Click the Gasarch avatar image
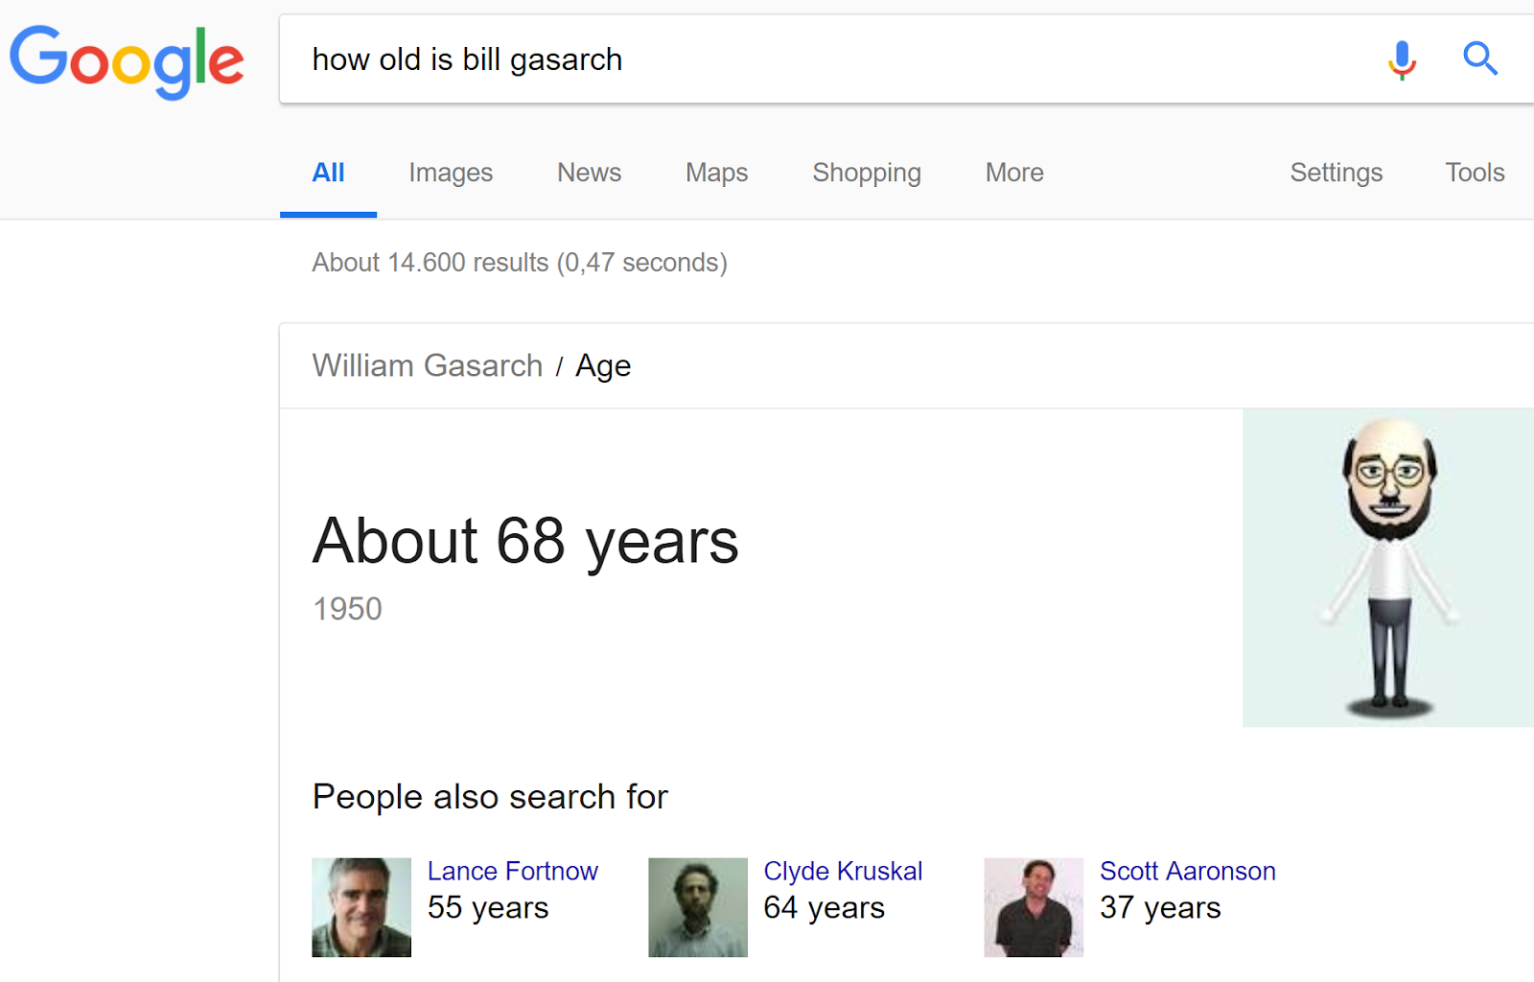The height and width of the screenshot is (982, 1534). coord(1387,567)
